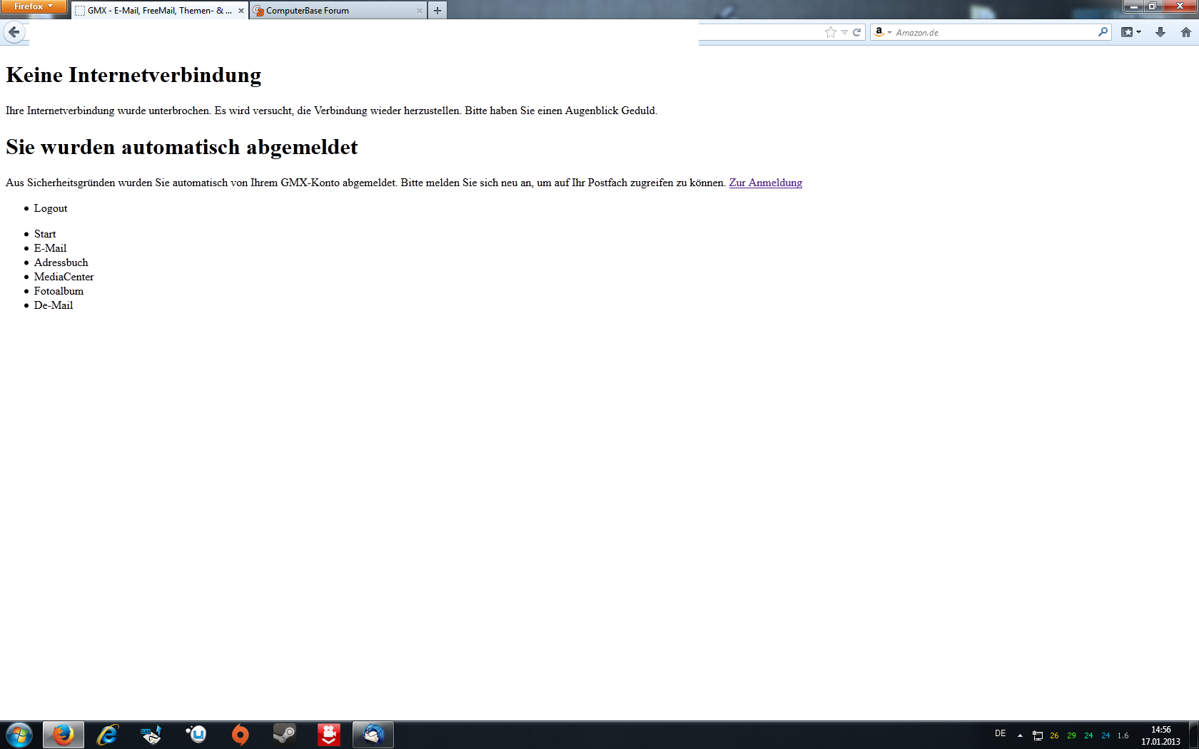The height and width of the screenshot is (749, 1199).
Task: Click the DE language indicator
Action: coord(1001,733)
